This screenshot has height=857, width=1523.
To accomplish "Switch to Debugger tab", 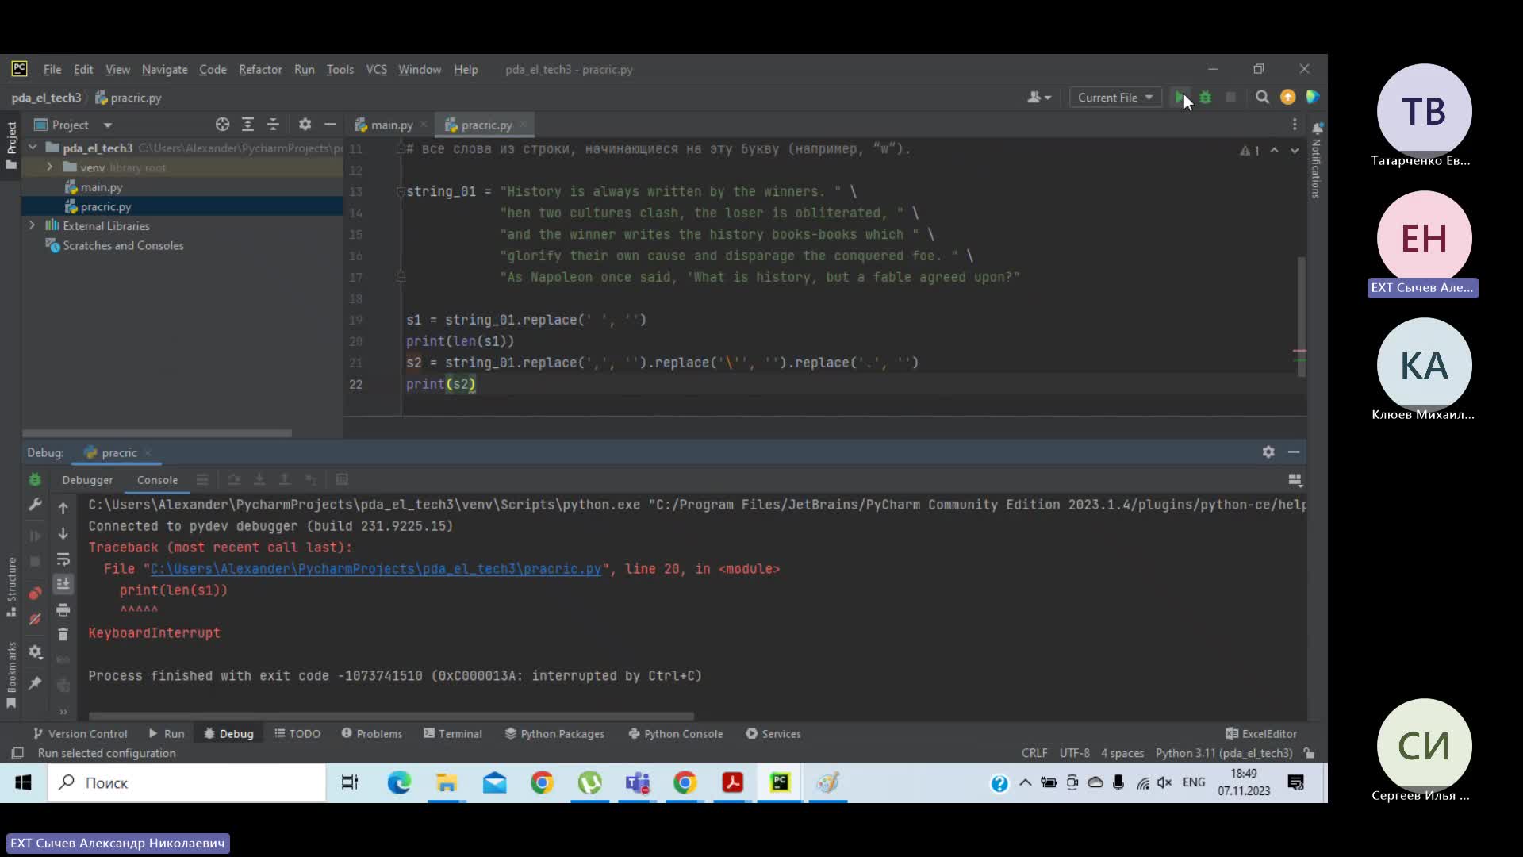I will (x=87, y=480).
